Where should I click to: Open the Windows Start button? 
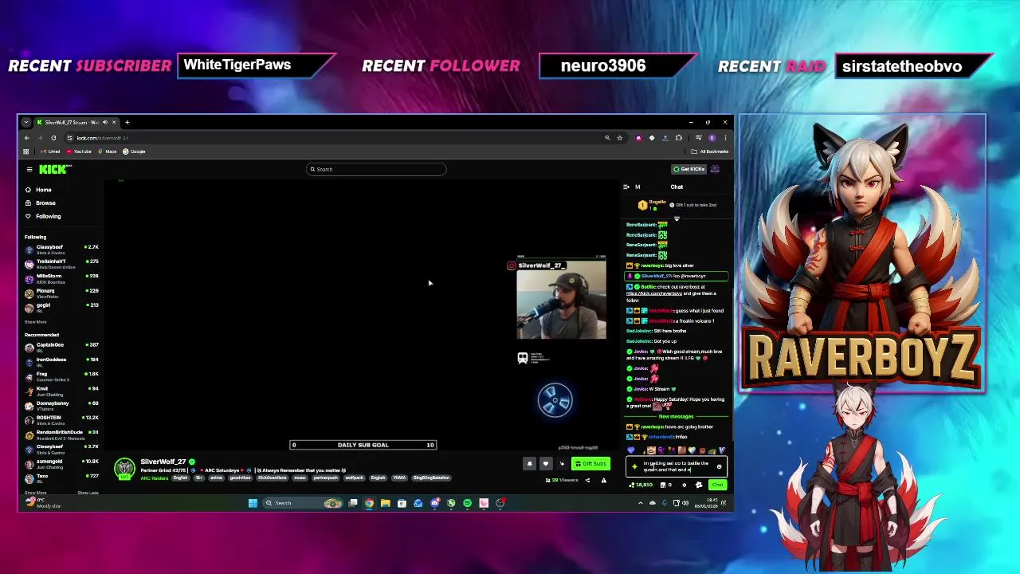point(253,503)
